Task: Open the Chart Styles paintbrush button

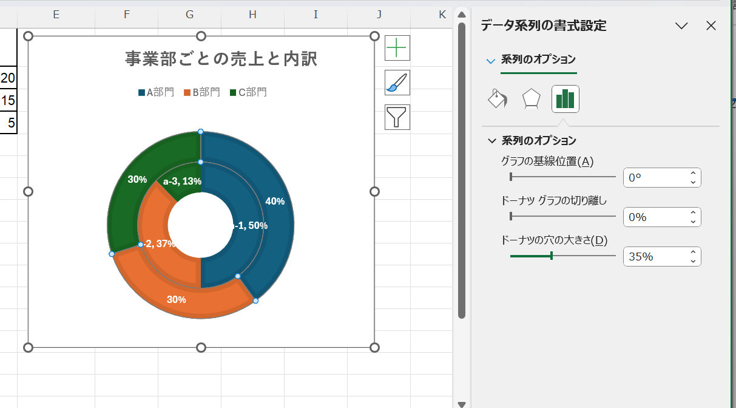Action: (x=397, y=83)
